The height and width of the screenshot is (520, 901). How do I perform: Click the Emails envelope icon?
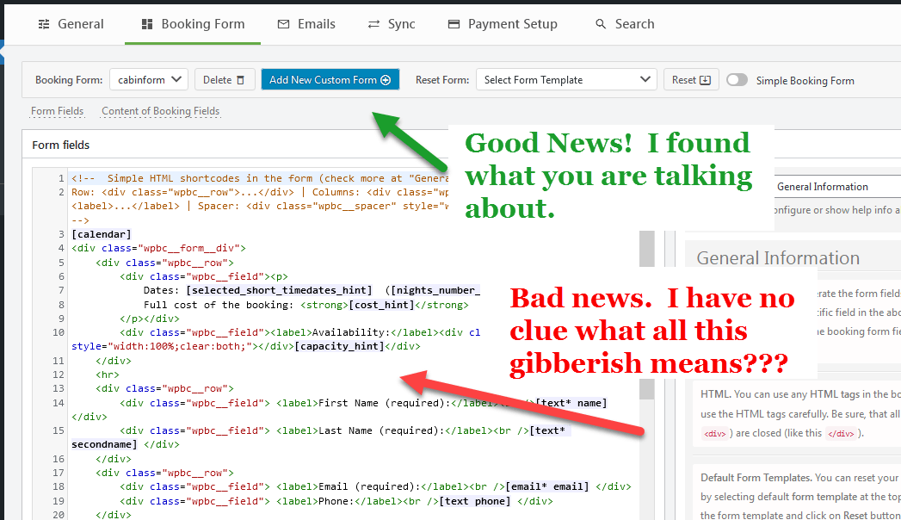[x=283, y=24]
